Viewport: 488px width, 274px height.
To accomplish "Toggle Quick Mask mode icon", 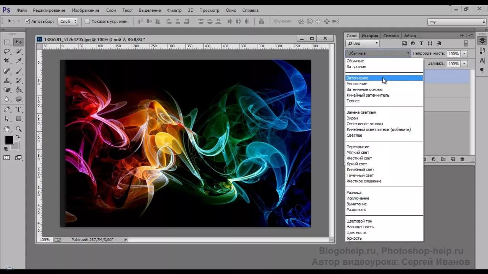I will pyautogui.click(x=7, y=158).
